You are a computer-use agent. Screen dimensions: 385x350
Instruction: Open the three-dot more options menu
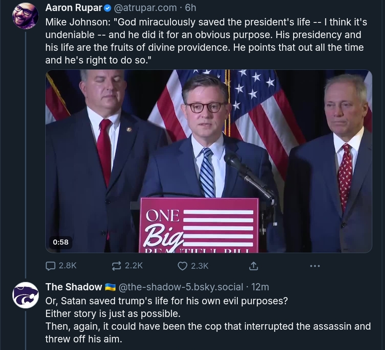(x=315, y=266)
